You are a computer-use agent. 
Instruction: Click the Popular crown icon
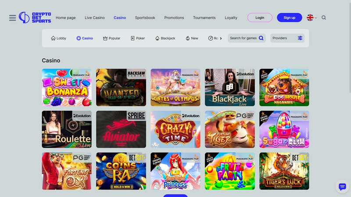coord(105,38)
